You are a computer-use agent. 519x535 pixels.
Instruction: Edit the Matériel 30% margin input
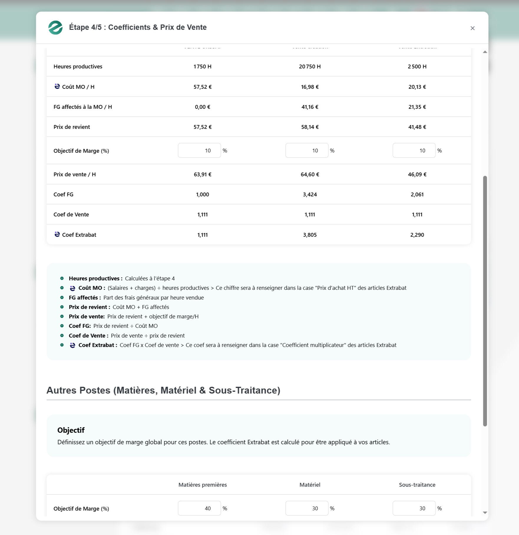tap(307, 508)
